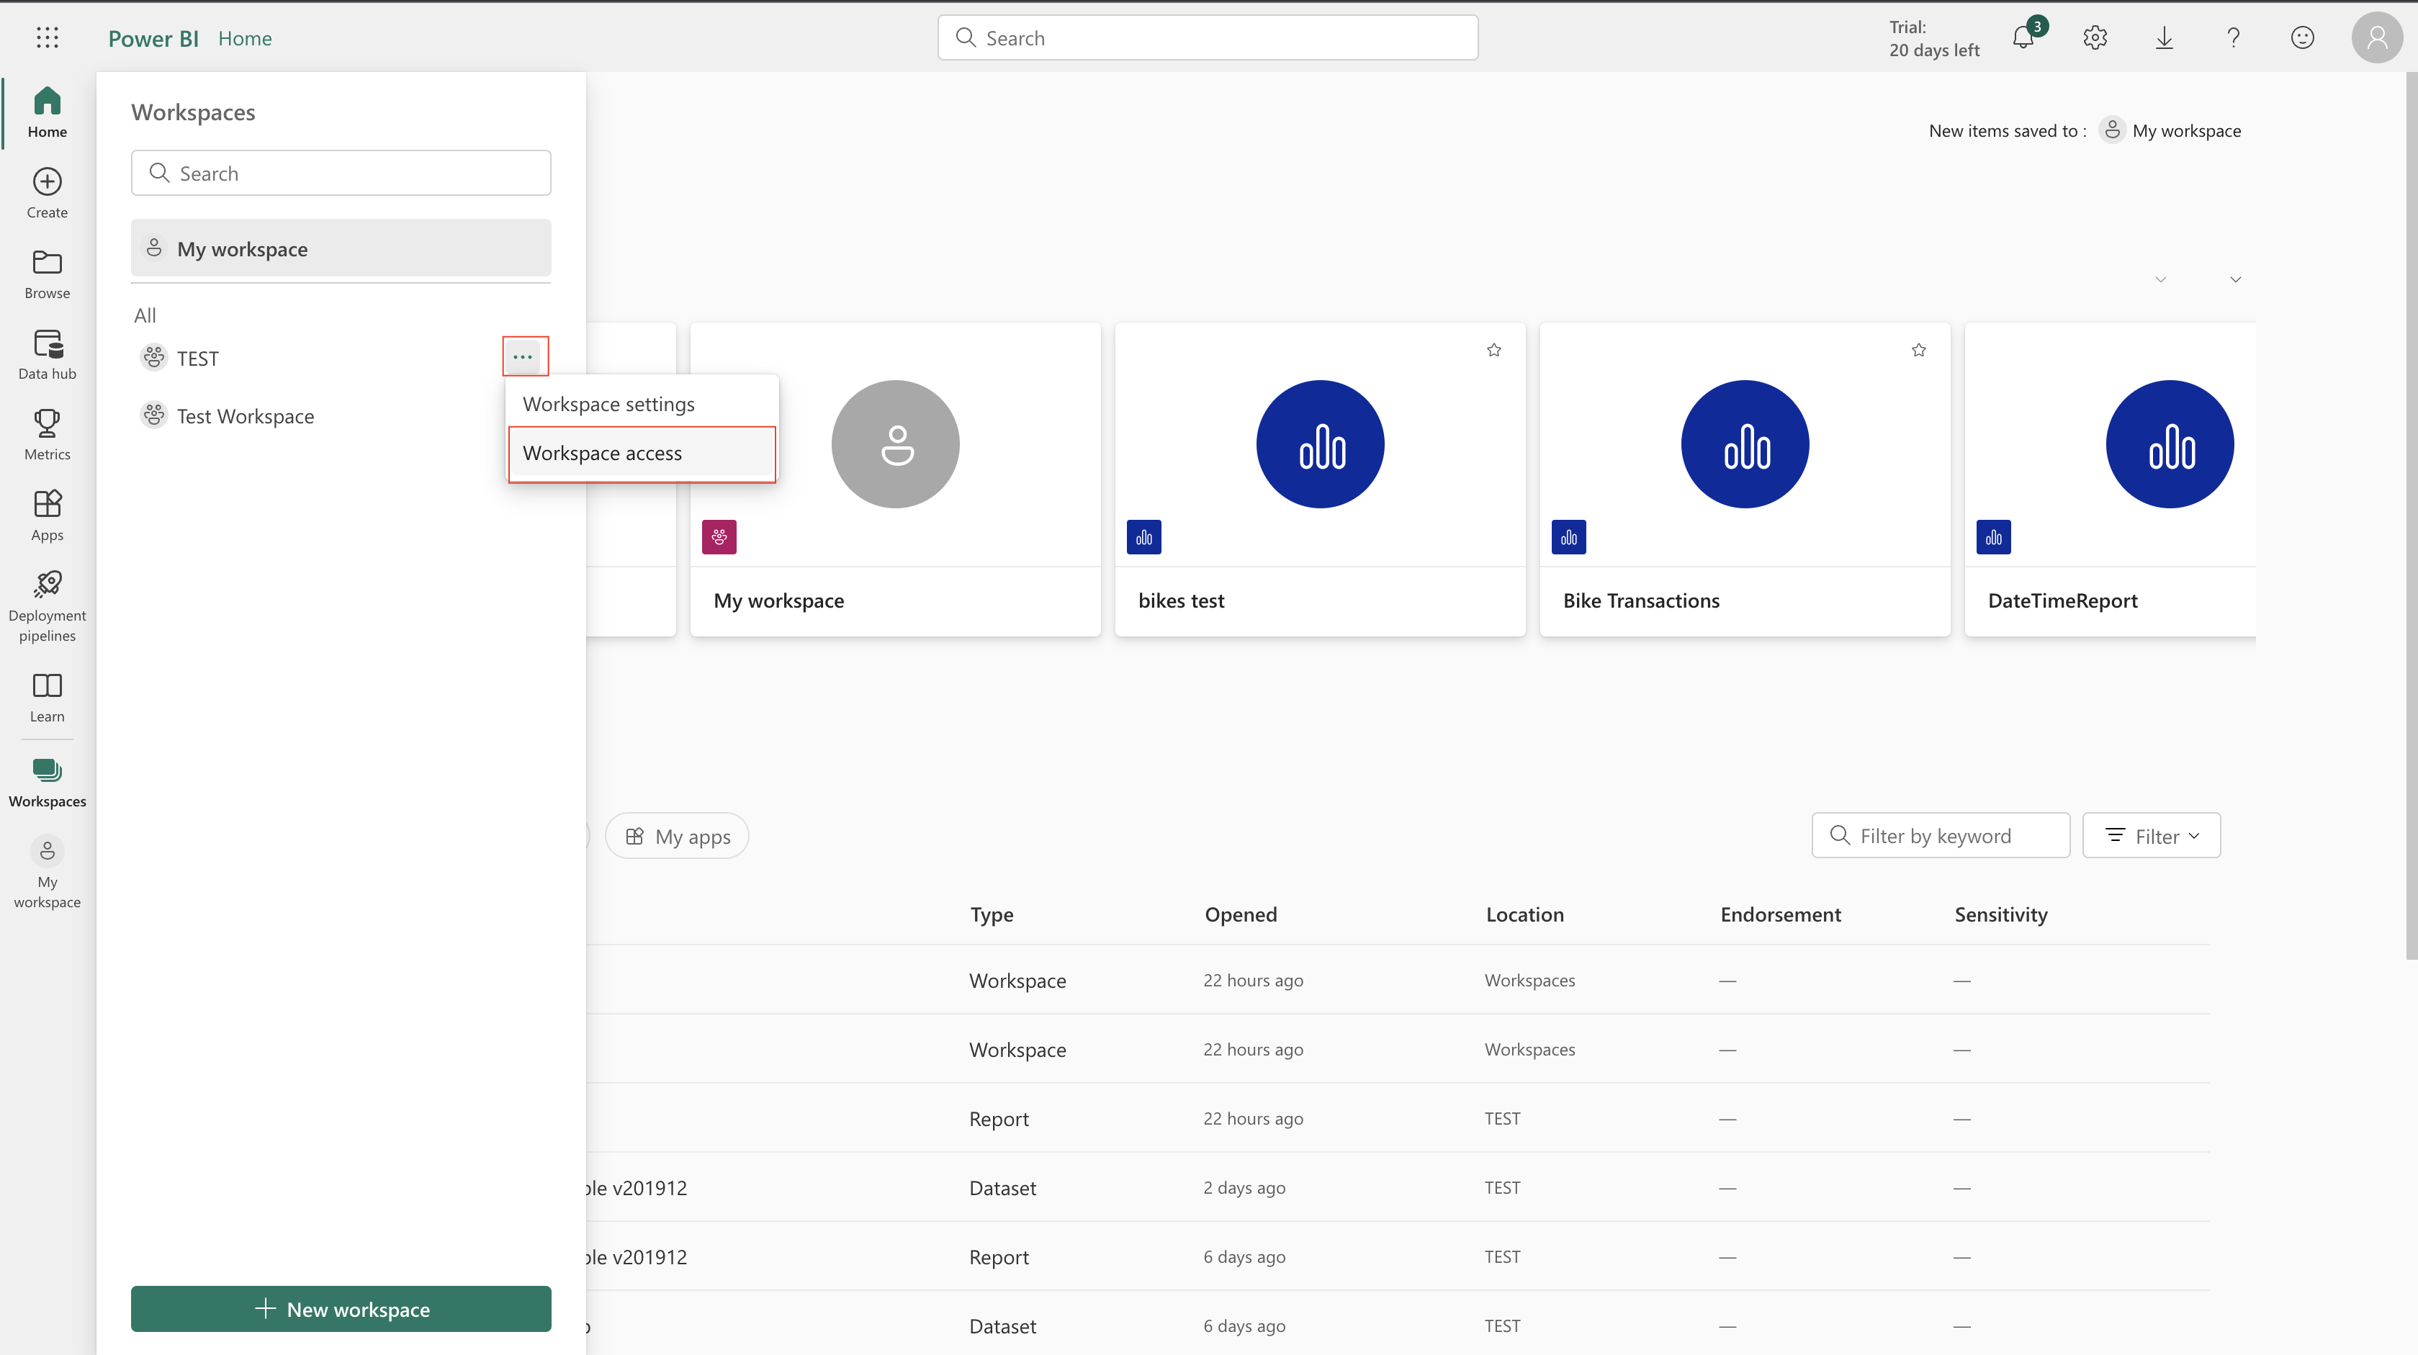
Task: Click the download arrow icon
Action: coord(2165,37)
